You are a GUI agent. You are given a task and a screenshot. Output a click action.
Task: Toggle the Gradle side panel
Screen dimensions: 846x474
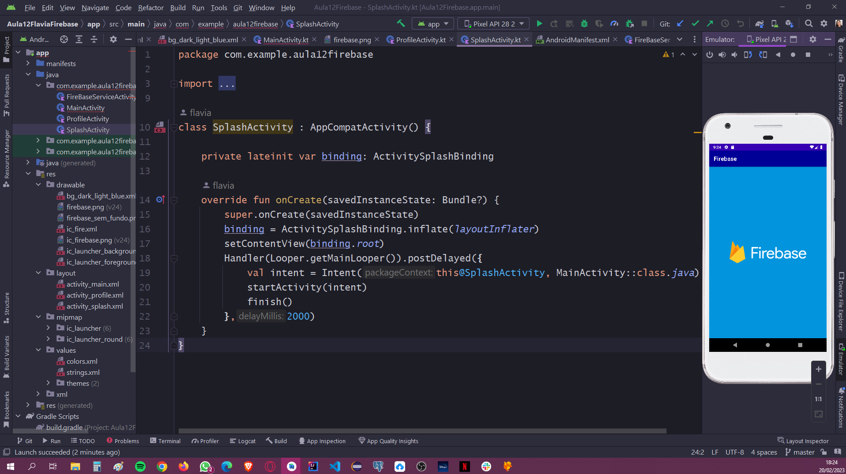pos(841,49)
